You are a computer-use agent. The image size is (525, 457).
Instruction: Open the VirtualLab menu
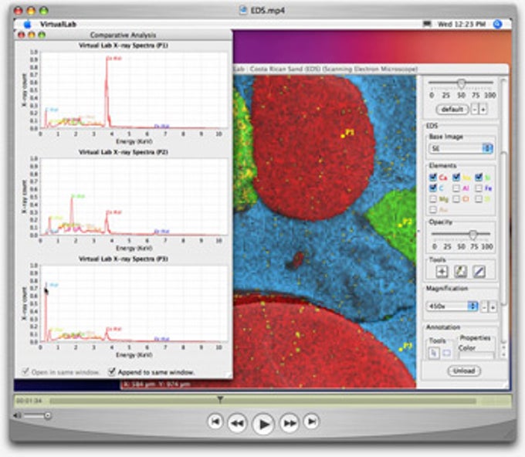pos(58,24)
